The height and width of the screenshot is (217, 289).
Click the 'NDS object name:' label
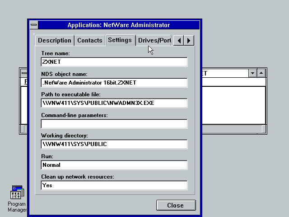pos(64,74)
